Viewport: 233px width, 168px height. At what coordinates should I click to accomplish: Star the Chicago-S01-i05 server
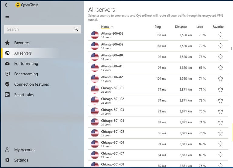click(221, 133)
